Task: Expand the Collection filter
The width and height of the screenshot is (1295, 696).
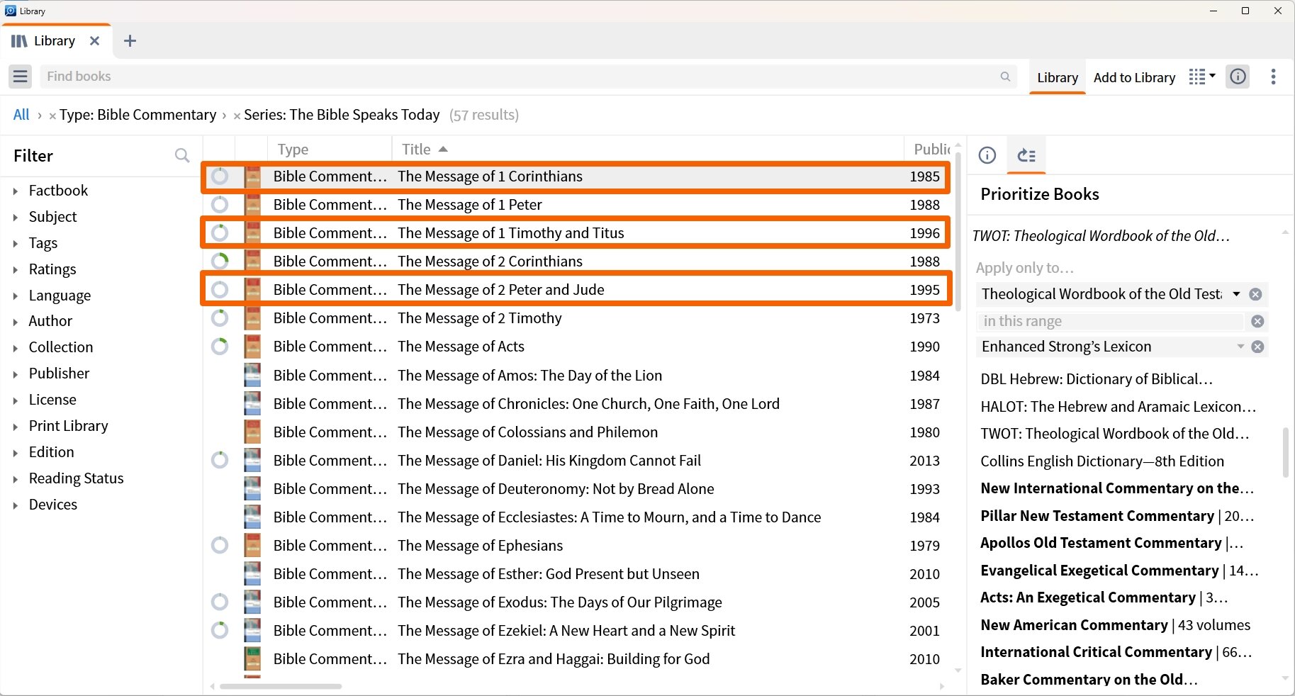Action: tap(15, 347)
